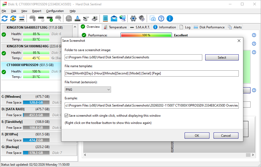
Task: Select the G: [Backup] partition
Action: coord(39,150)
